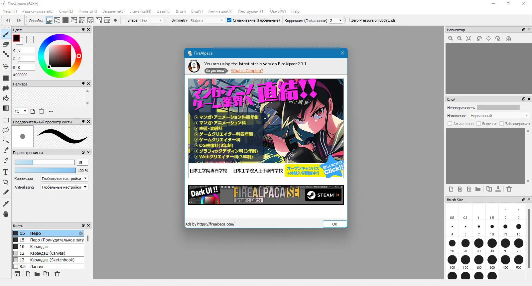Viewport: 532px width, 286px height.
Task: Select the Eyedropper tool
Action: [6, 204]
